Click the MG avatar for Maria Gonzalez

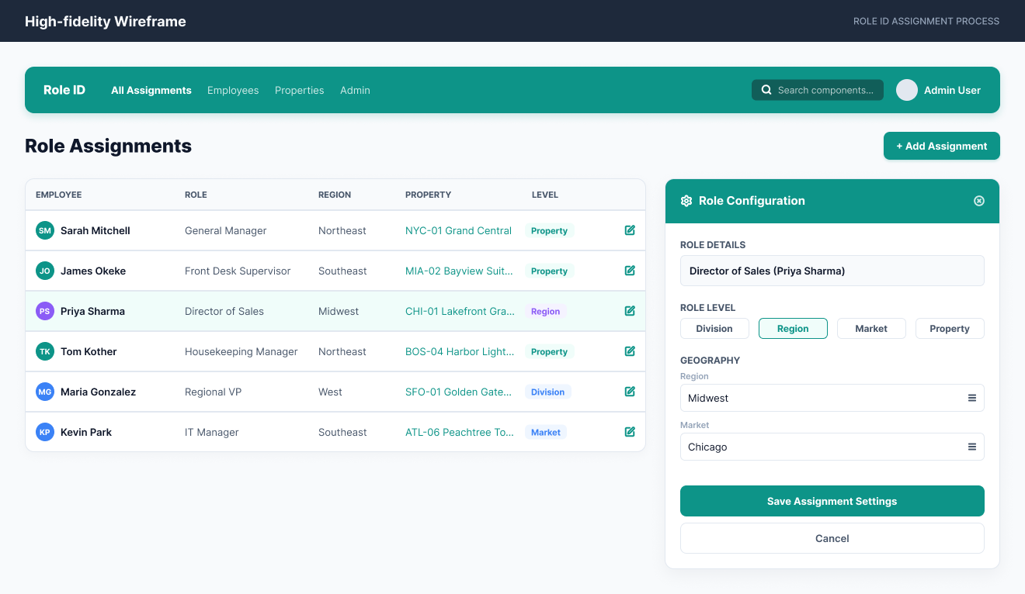[x=45, y=392]
